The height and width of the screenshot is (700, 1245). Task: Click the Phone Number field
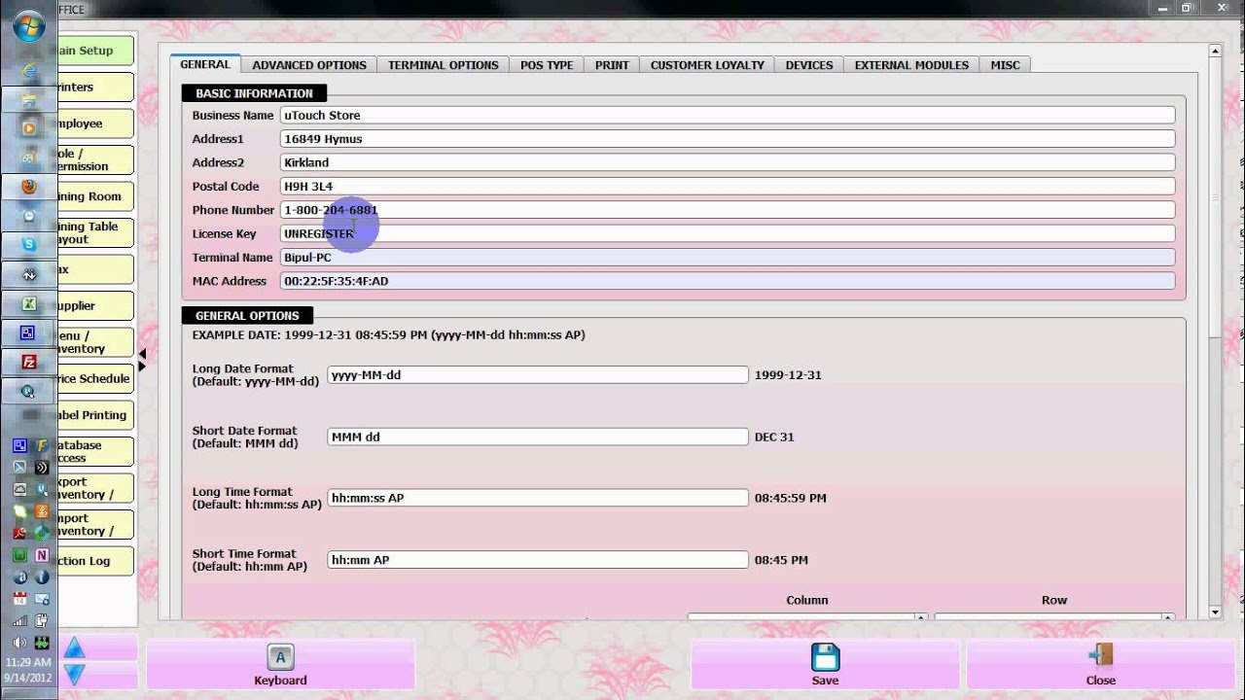728,210
